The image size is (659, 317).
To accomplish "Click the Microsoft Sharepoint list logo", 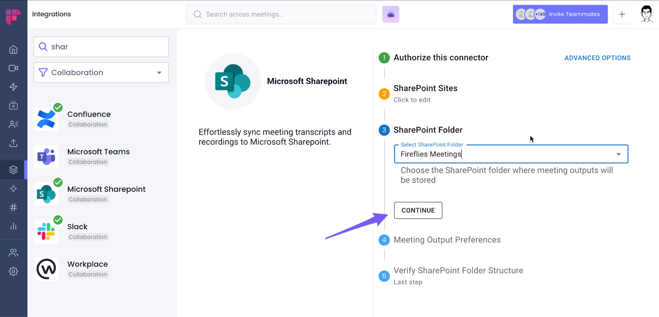I will pyautogui.click(x=46, y=194).
